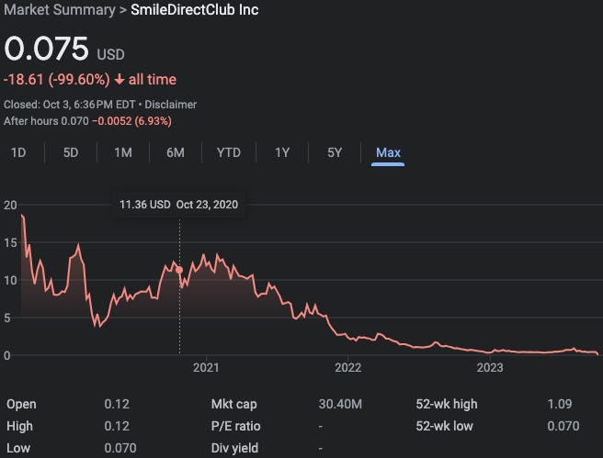603x458 pixels.
Task: Click the 2022 axis label
Action: click(348, 368)
